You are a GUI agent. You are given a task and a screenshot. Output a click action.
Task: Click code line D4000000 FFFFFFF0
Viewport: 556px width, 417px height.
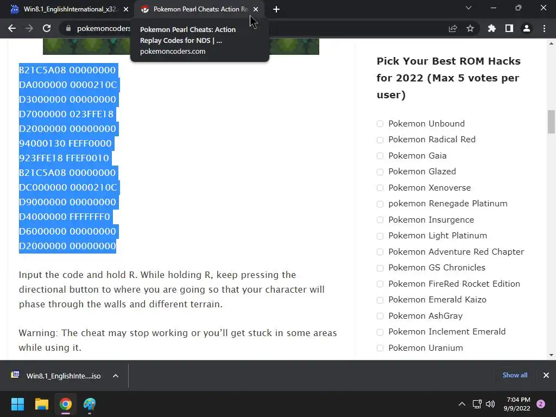pyautogui.click(x=65, y=217)
